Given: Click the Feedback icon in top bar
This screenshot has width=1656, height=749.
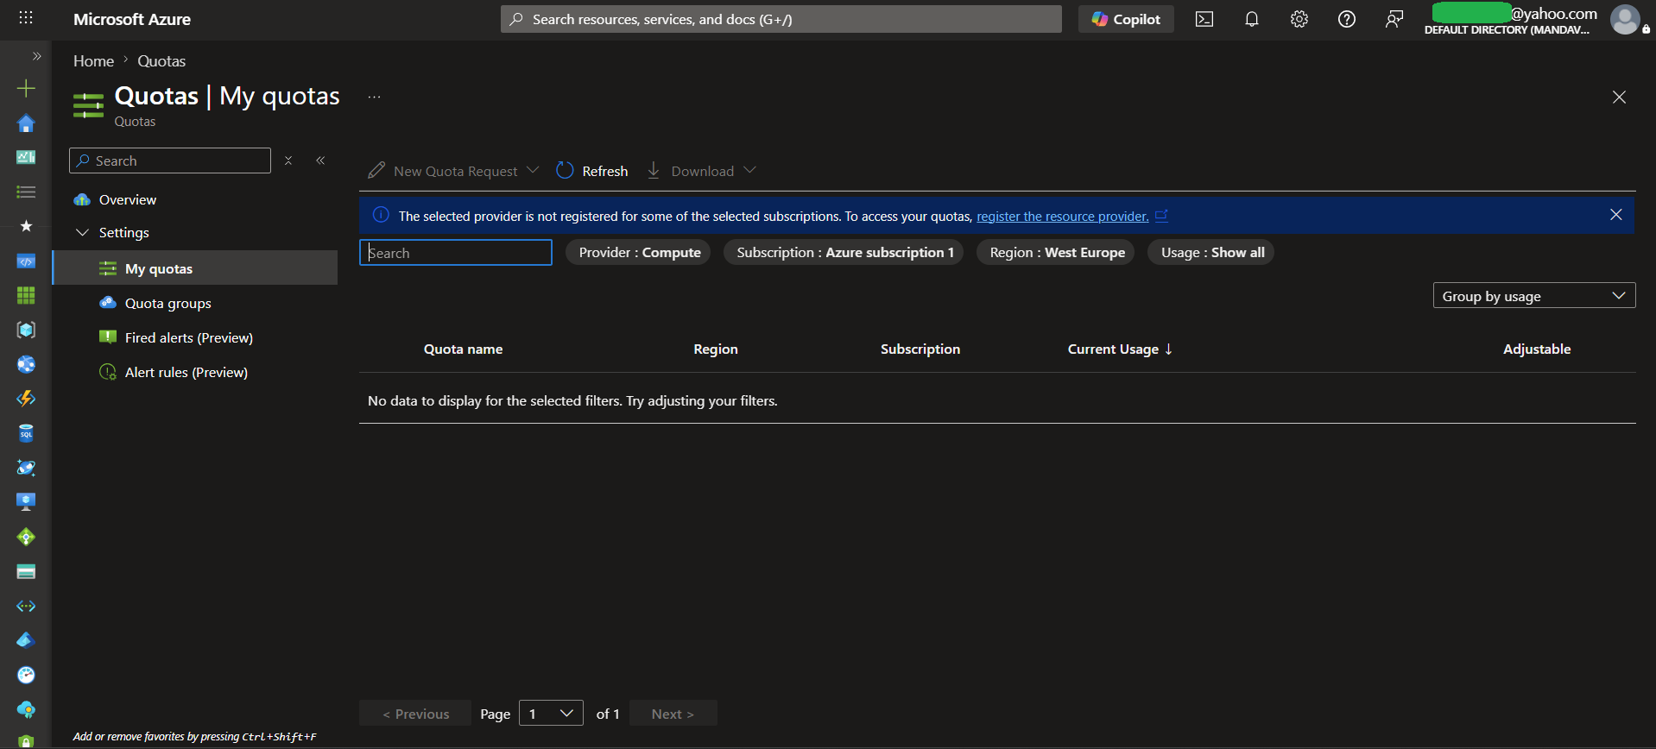Looking at the screenshot, I should coord(1394,19).
